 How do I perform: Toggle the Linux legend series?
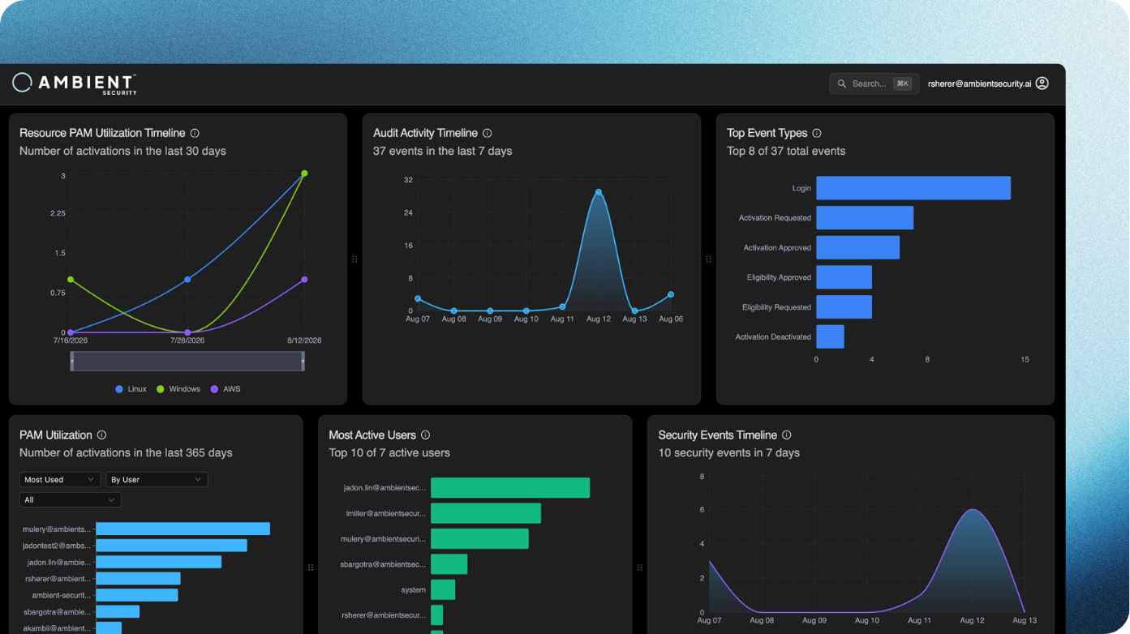tap(131, 389)
